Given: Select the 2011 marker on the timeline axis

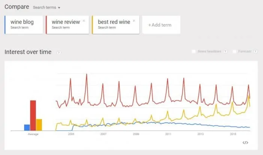Looking at the screenshot, I should pos(168,134).
